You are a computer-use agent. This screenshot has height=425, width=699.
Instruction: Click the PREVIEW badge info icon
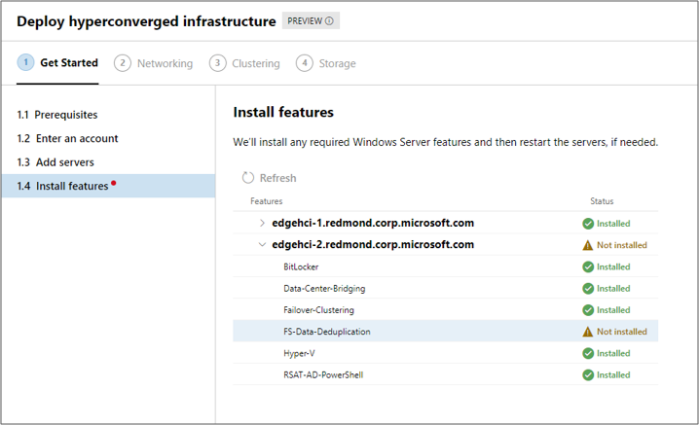[329, 21]
